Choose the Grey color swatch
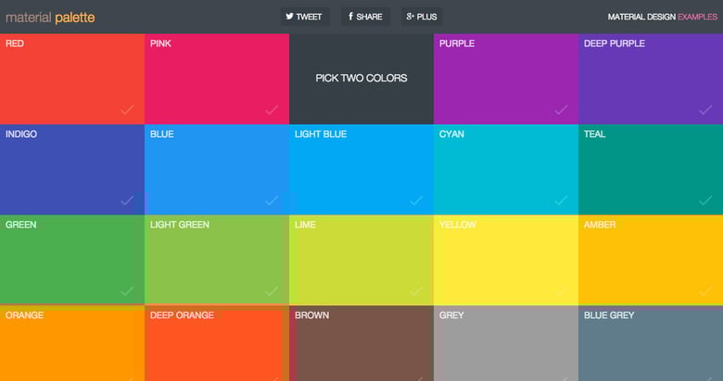The width and height of the screenshot is (723, 381). click(x=506, y=343)
